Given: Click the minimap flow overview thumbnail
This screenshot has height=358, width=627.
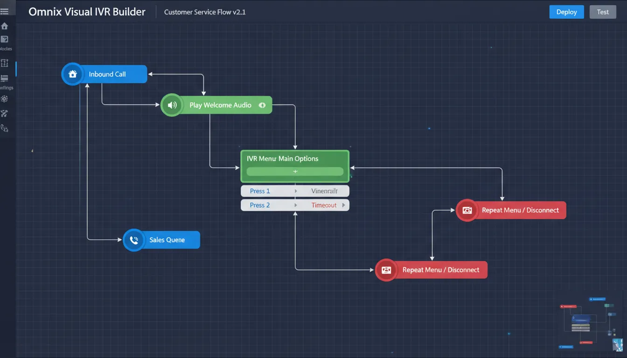Looking at the screenshot, I should tap(591, 322).
